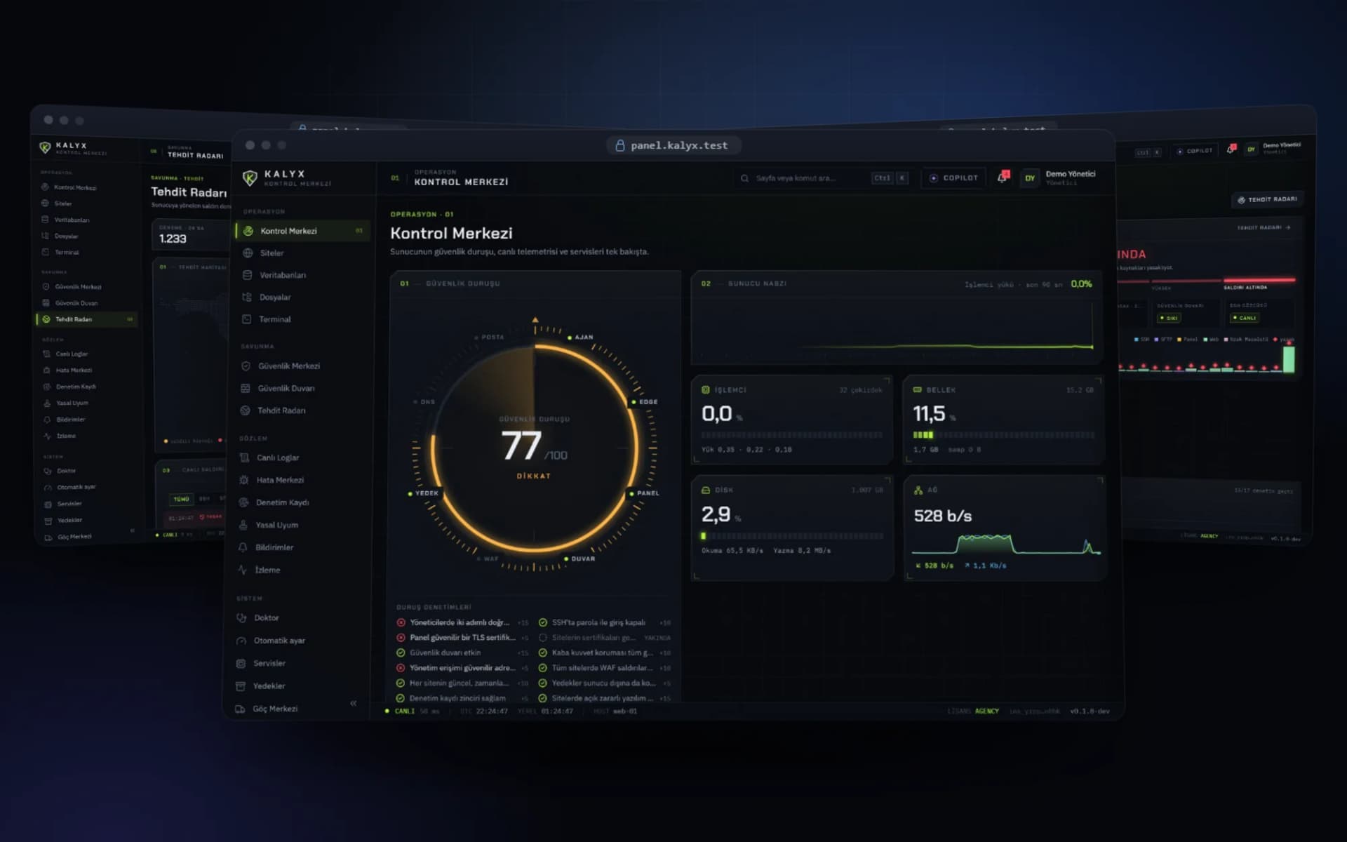Click the panel.kalyx.test address bar
This screenshot has height=842, width=1347.
(x=674, y=145)
